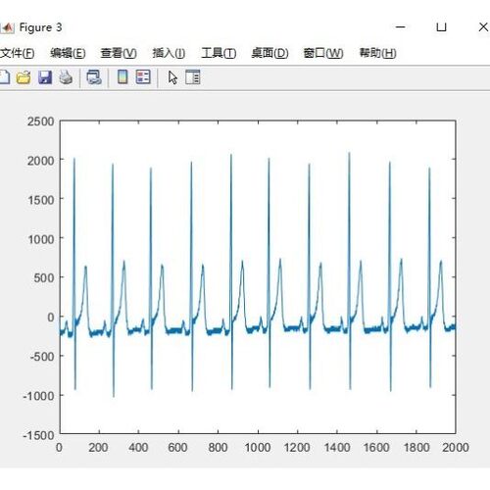Click the x-axis label 2000
Screen dimensions: 490x490
pyautogui.click(x=456, y=448)
